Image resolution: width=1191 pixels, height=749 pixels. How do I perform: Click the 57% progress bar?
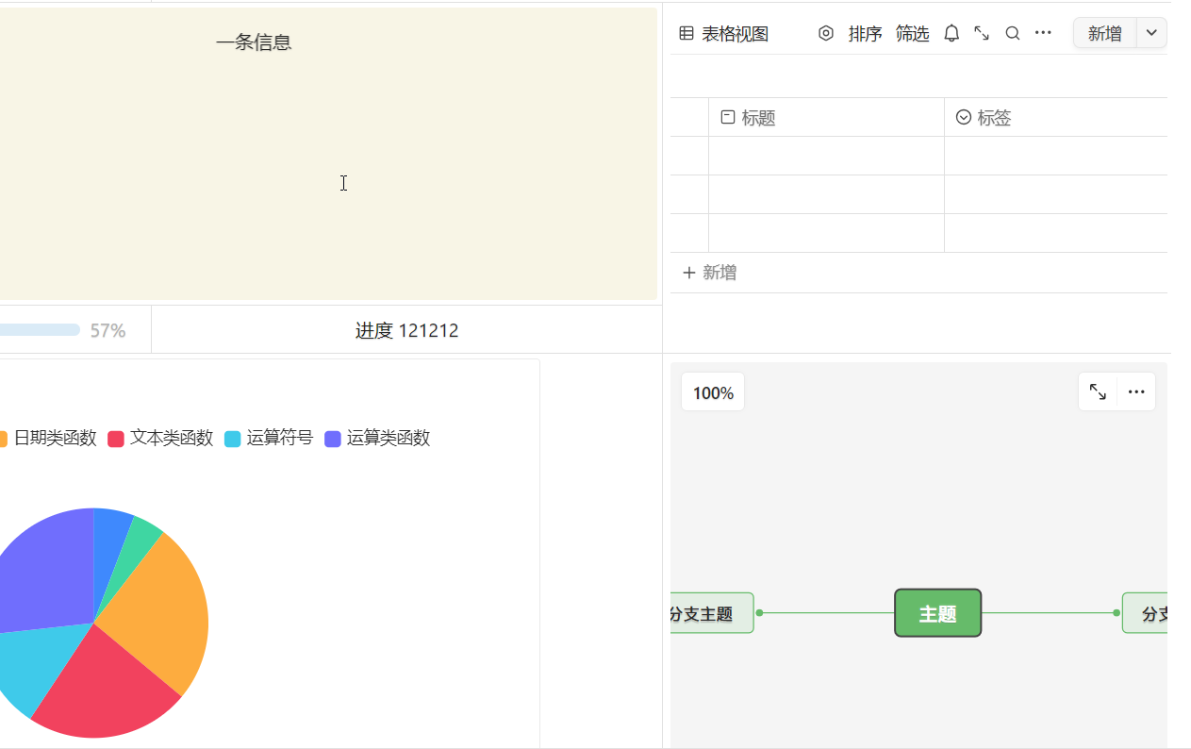pyautogui.click(x=38, y=330)
